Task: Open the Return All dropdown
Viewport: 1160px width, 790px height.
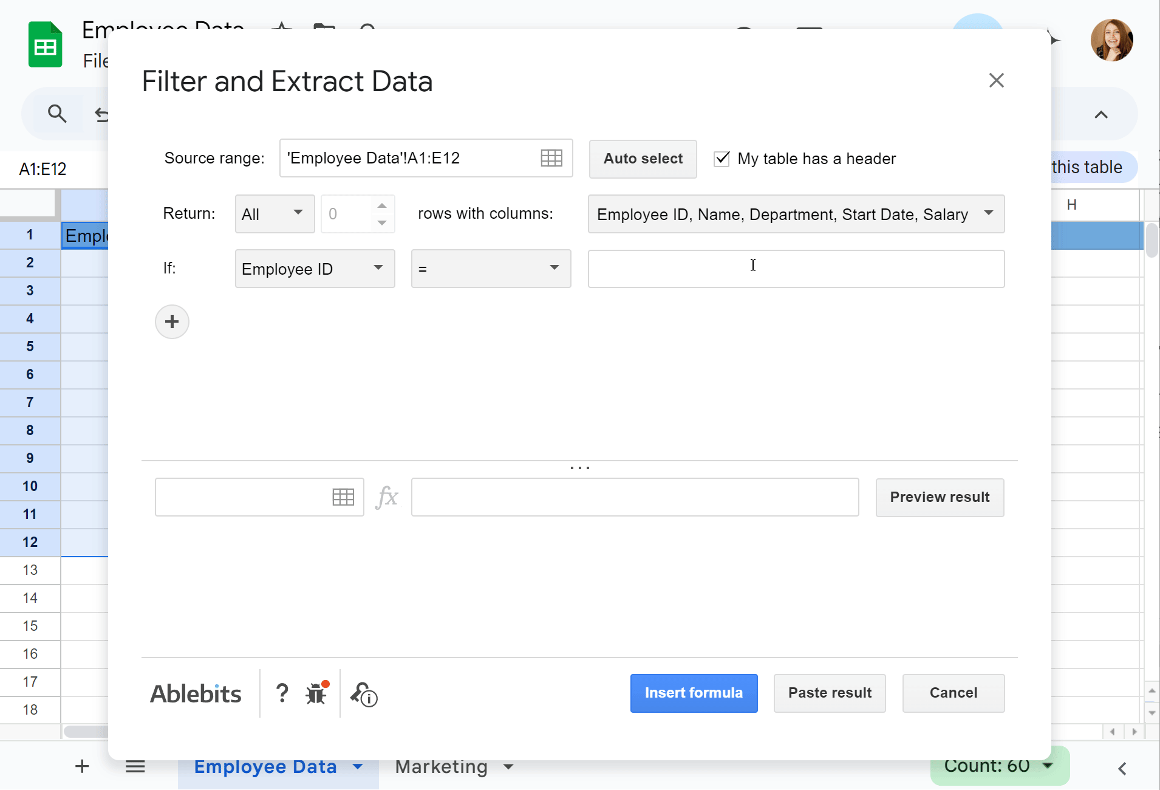Action: [x=275, y=214]
